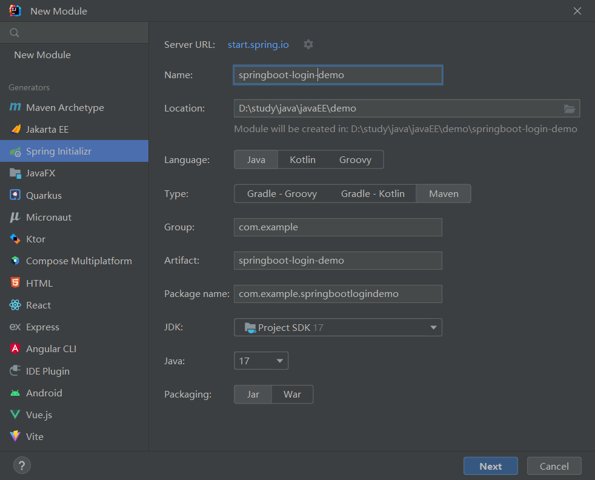Select Angular CLI generator entry

(x=74, y=348)
